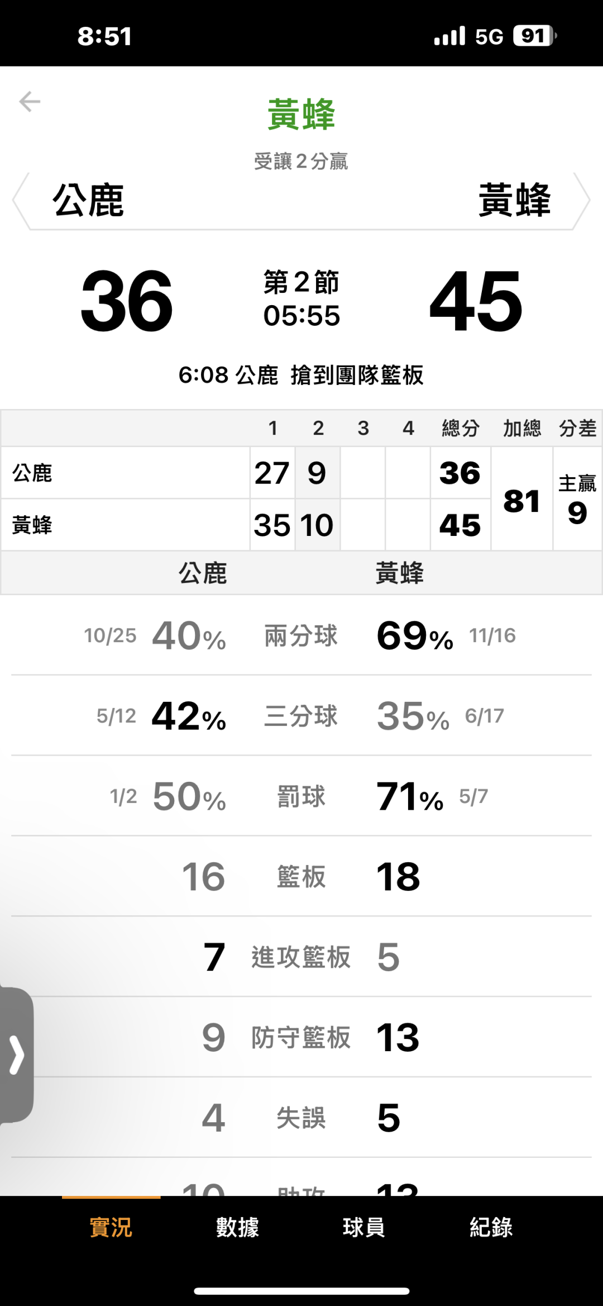The width and height of the screenshot is (603, 1306).
Task: Open the 數據 tab
Action: 237,1228
